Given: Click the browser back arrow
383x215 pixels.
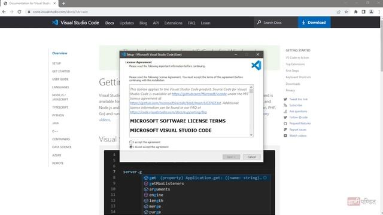Looking at the screenshot, I should [x=4, y=12].
